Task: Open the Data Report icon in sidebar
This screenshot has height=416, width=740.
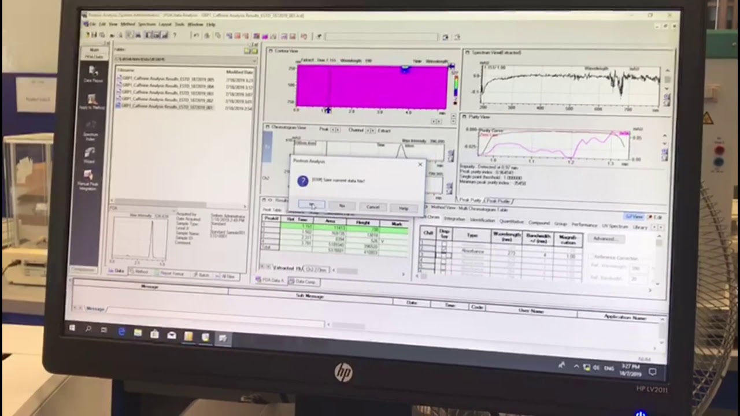Action: (x=94, y=74)
